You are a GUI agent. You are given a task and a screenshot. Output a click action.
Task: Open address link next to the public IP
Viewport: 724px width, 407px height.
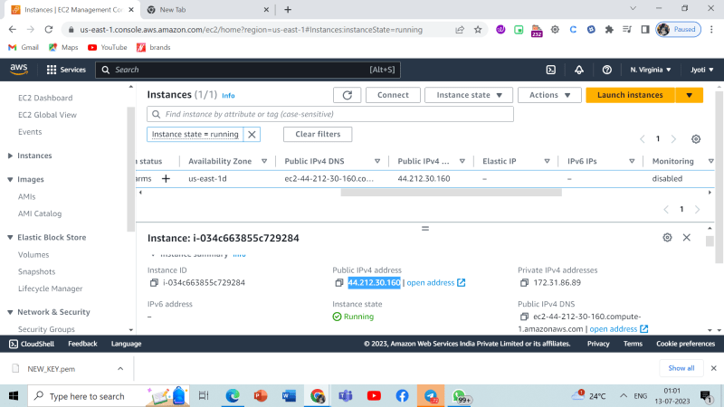pos(436,282)
